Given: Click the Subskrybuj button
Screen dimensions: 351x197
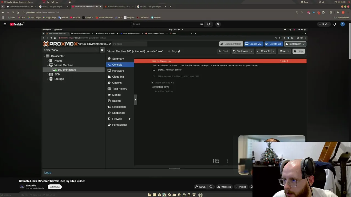Looking at the screenshot, I should click(55, 187).
